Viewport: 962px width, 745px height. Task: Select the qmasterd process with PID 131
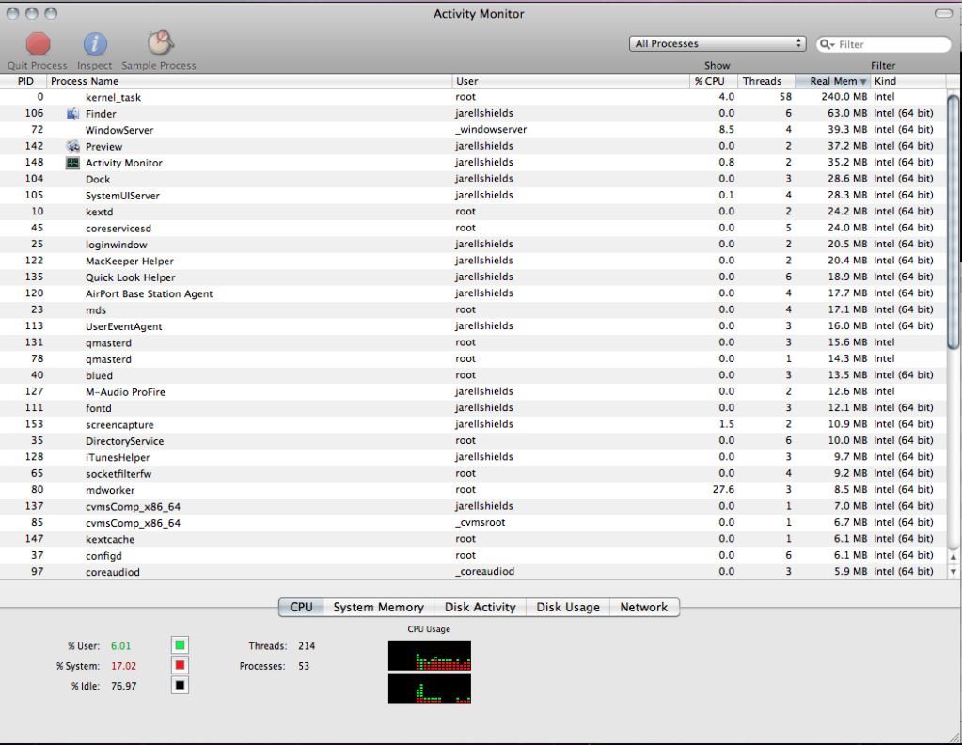(x=473, y=342)
